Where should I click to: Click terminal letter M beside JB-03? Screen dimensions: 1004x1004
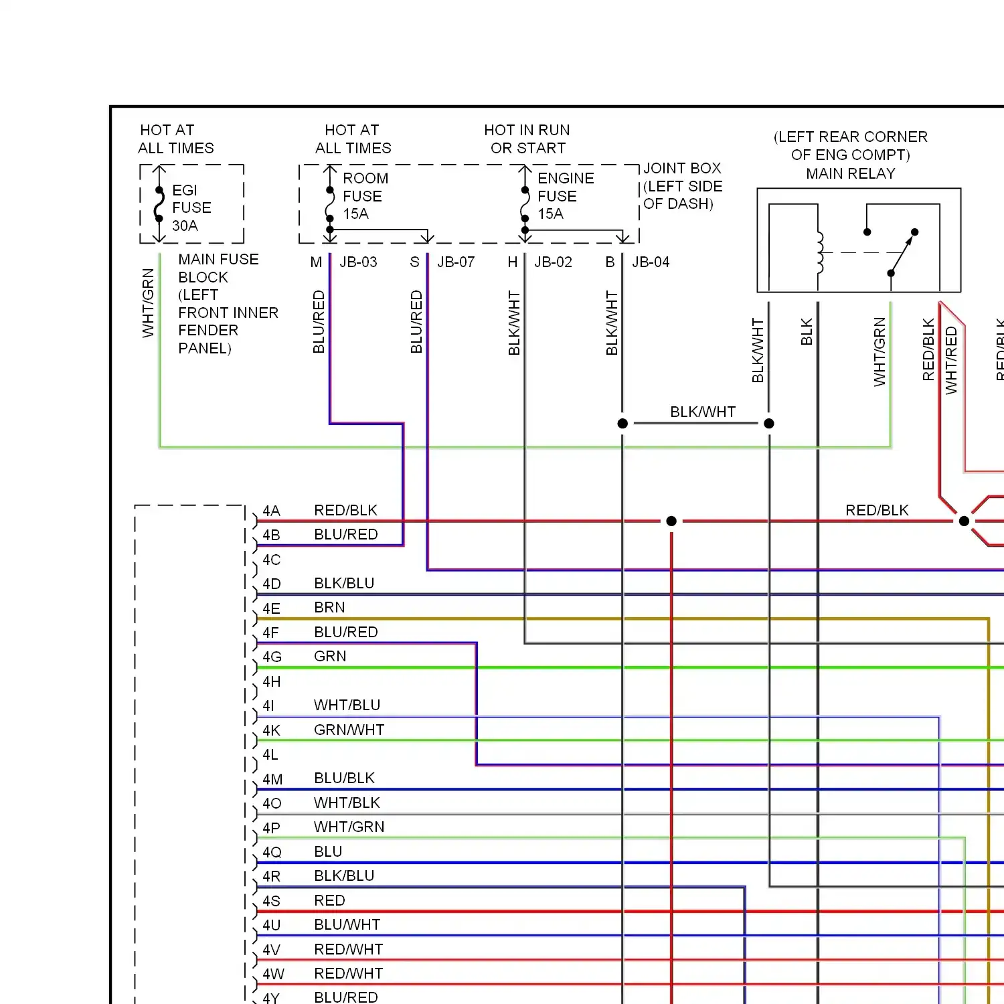(316, 262)
